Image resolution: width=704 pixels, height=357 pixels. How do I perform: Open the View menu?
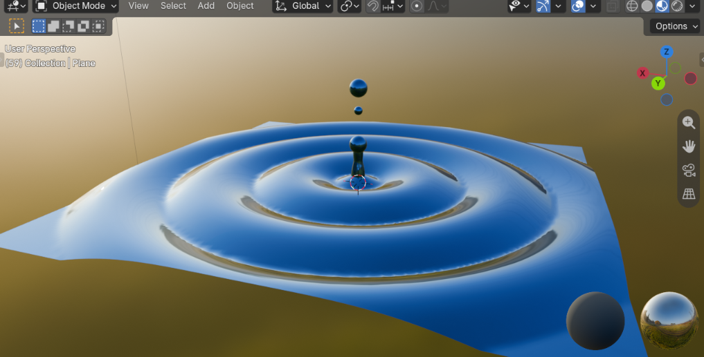pyautogui.click(x=138, y=6)
